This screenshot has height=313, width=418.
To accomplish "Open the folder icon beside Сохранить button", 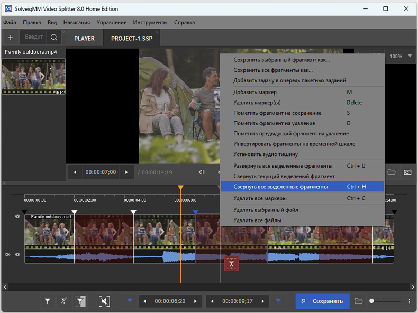I will tap(359, 301).
